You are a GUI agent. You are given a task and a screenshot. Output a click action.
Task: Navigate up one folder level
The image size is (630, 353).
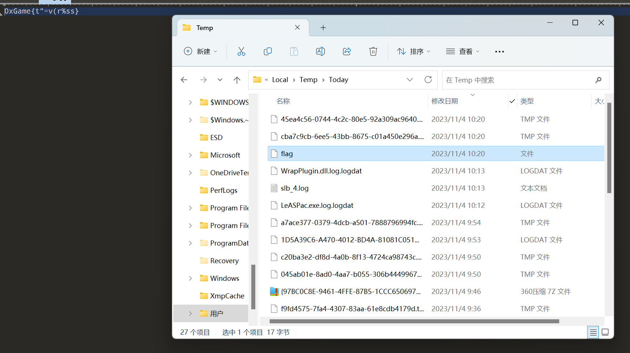pyautogui.click(x=237, y=80)
